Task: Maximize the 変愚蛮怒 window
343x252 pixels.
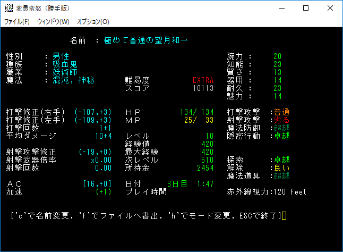Action: (x=306, y=8)
